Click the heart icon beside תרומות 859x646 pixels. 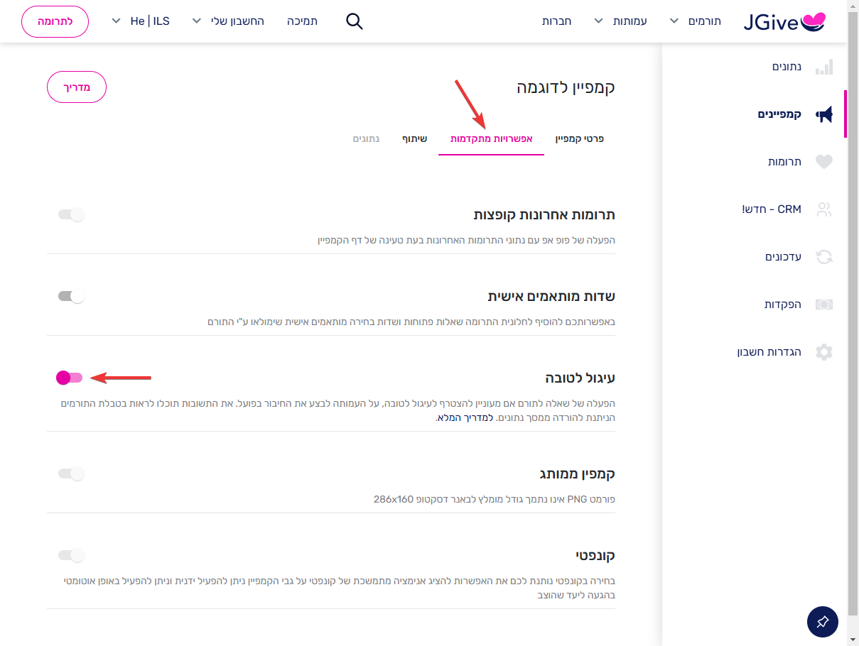coord(824,162)
